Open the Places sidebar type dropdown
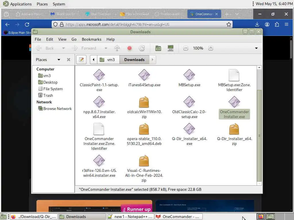The height and width of the screenshot is (220, 294). click(59, 60)
